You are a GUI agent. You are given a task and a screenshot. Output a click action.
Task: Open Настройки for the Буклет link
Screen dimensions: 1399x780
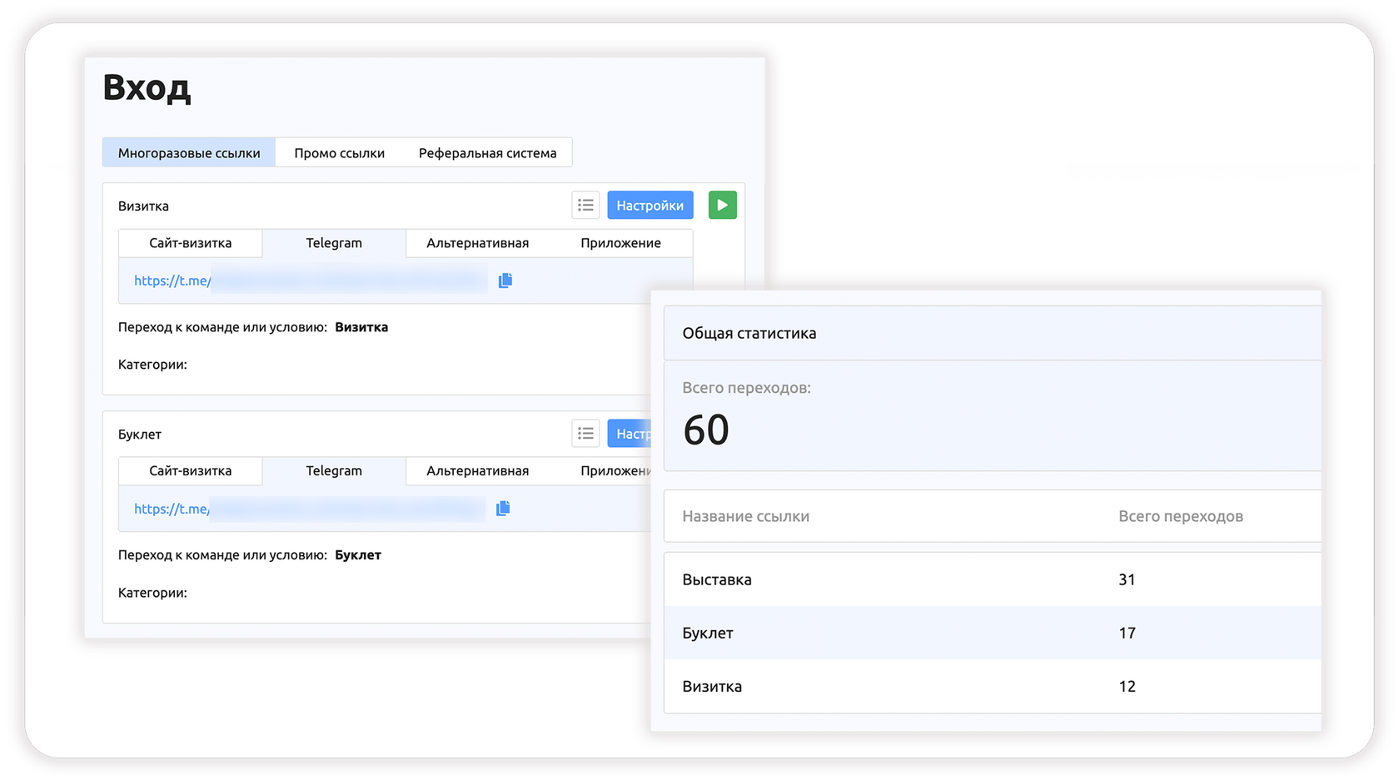point(630,434)
